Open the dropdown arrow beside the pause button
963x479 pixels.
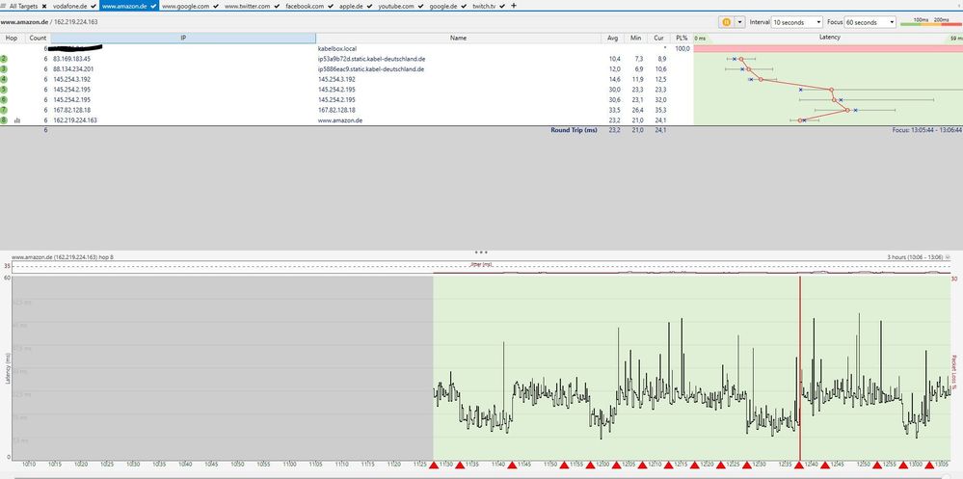(740, 21)
